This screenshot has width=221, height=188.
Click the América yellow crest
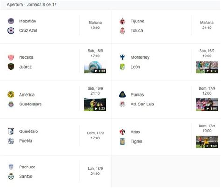[11, 95]
